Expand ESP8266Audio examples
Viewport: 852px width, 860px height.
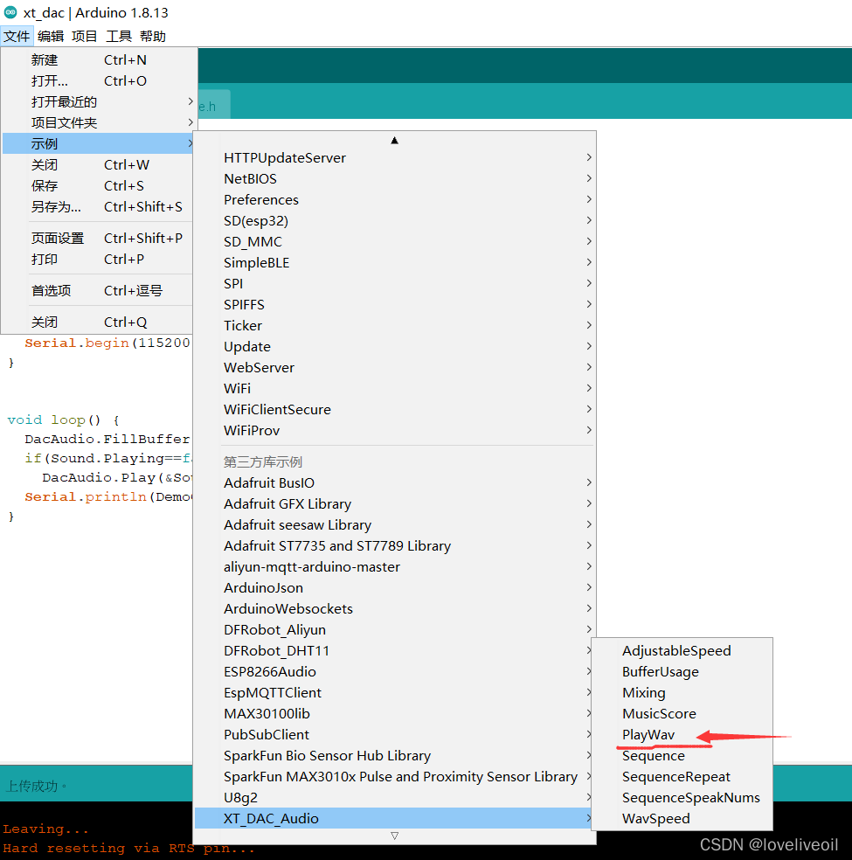393,671
